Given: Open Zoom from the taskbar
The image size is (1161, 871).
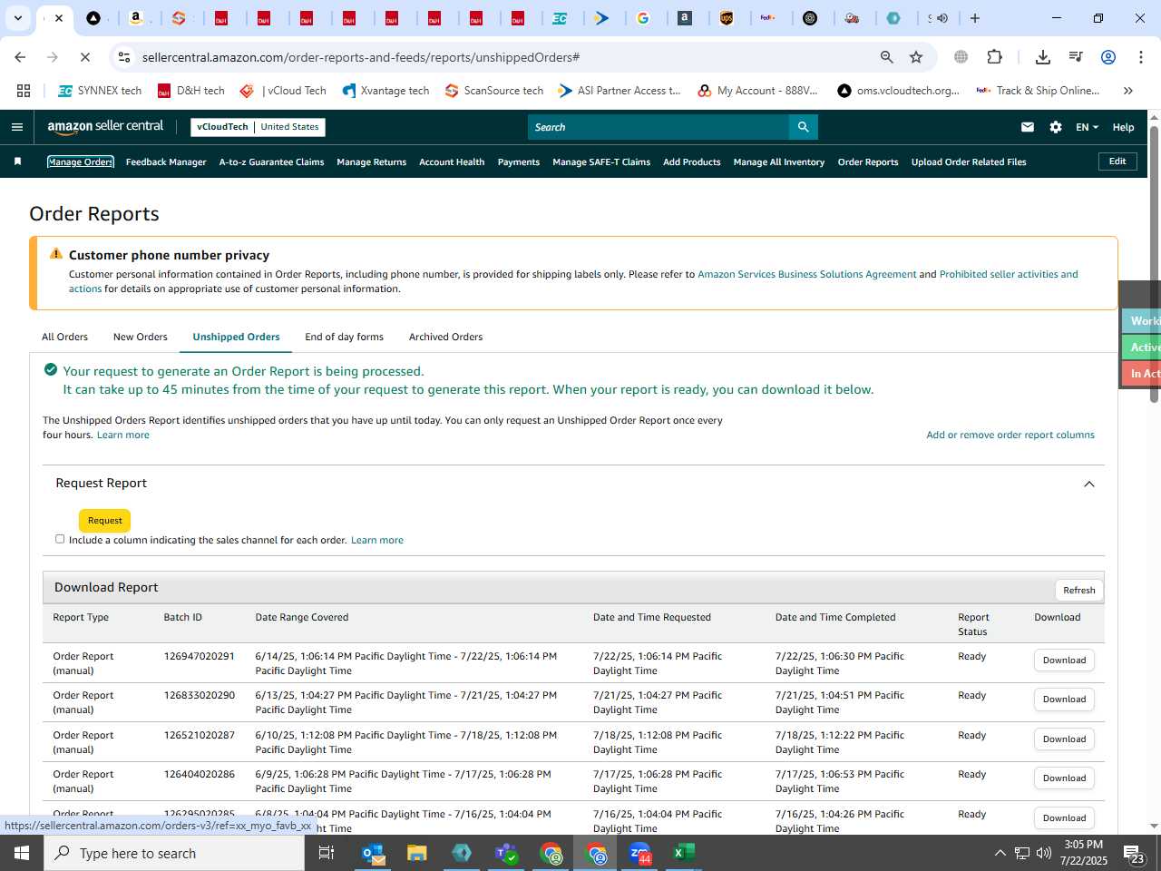Looking at the screenshot, I should (639, 853).
